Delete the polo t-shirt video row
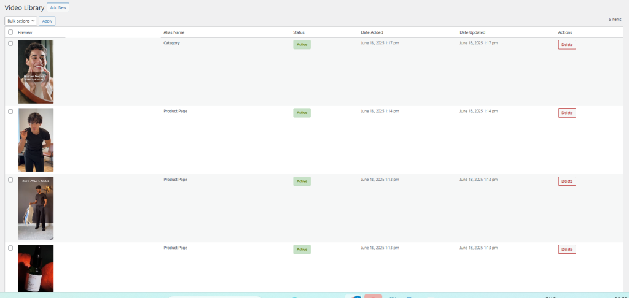 [567, 181]
